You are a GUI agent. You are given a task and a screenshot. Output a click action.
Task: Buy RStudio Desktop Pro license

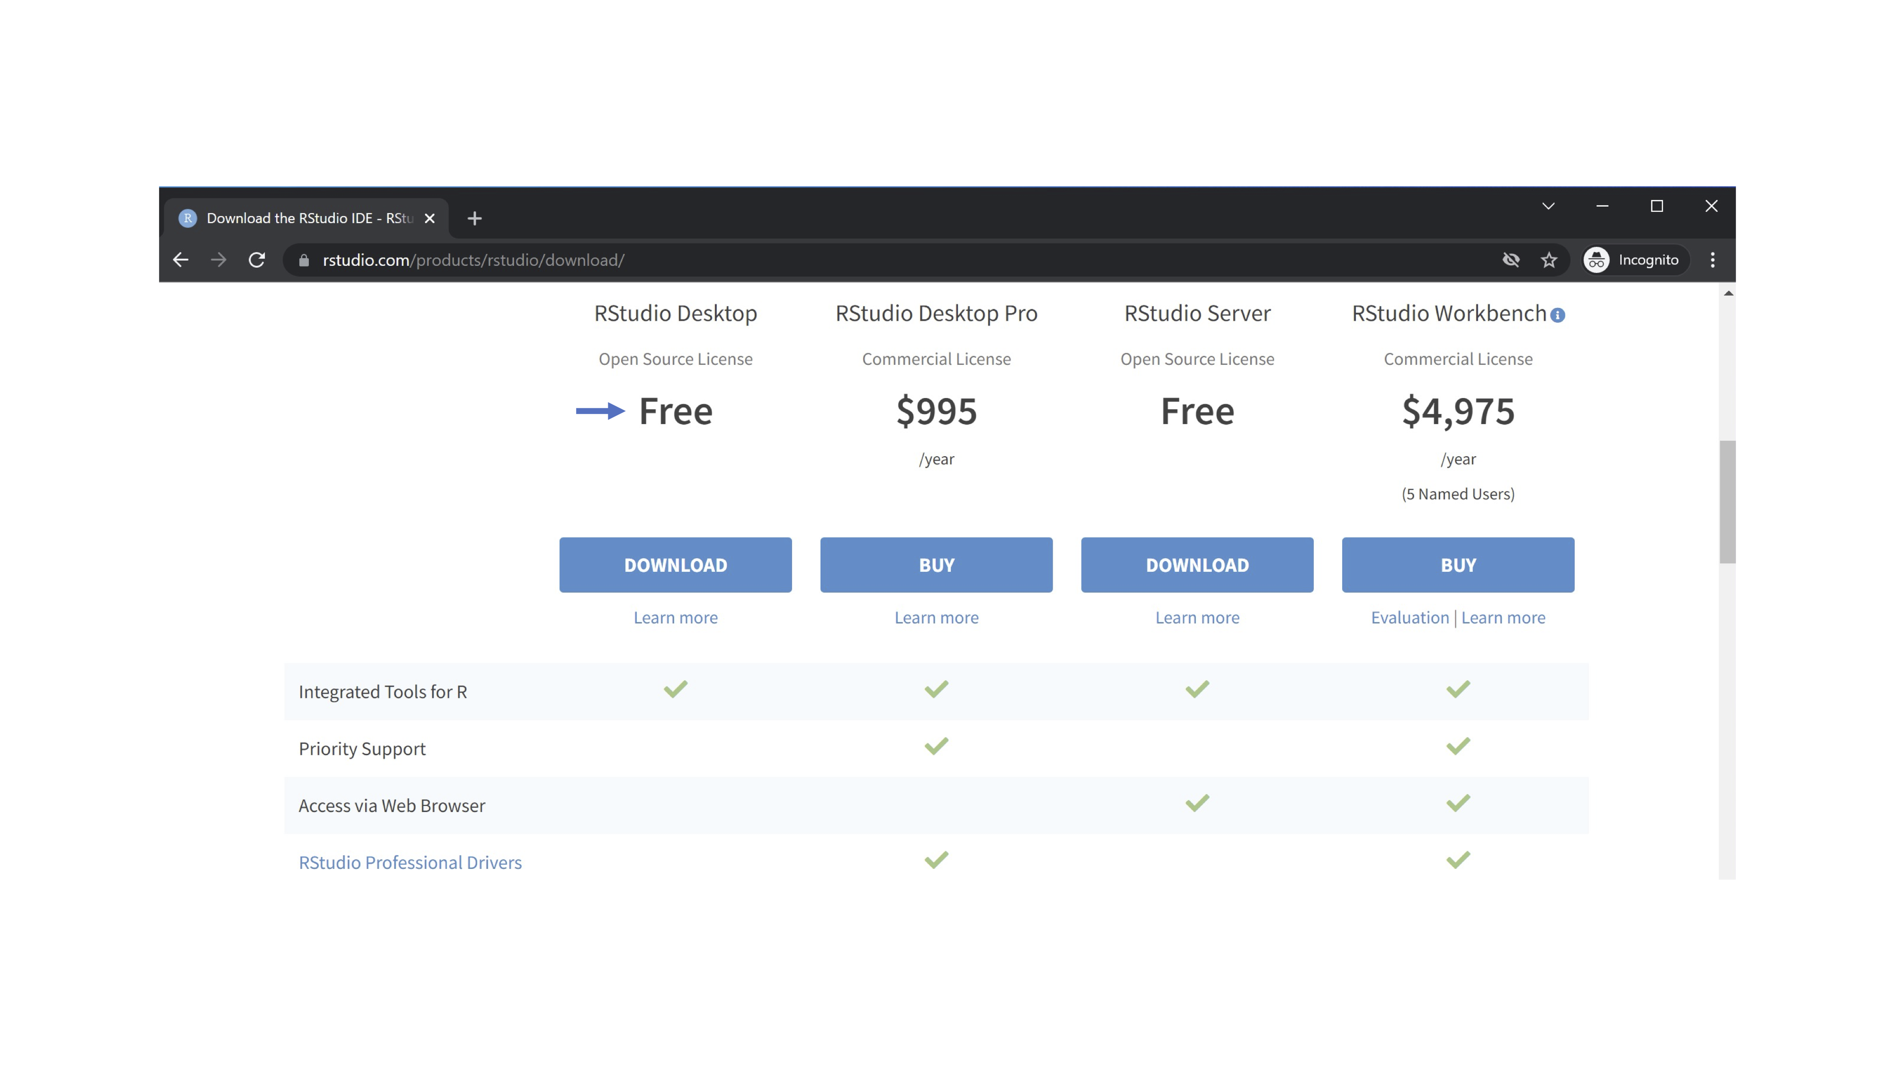(936, 565)
